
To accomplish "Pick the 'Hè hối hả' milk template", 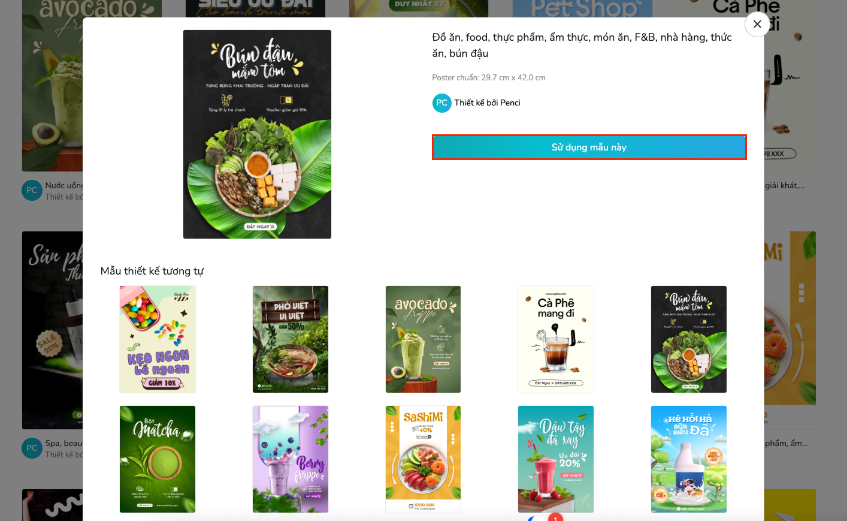I will (689, 459).
